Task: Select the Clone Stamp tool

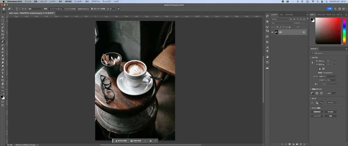Action: click(3, 48)
